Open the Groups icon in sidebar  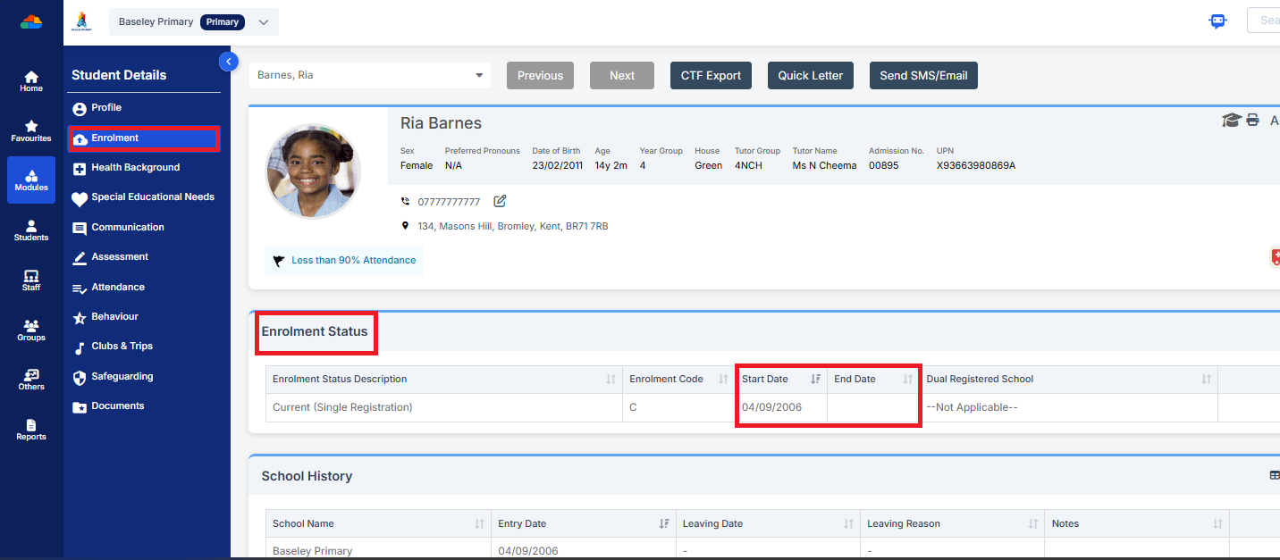point(31,330)
